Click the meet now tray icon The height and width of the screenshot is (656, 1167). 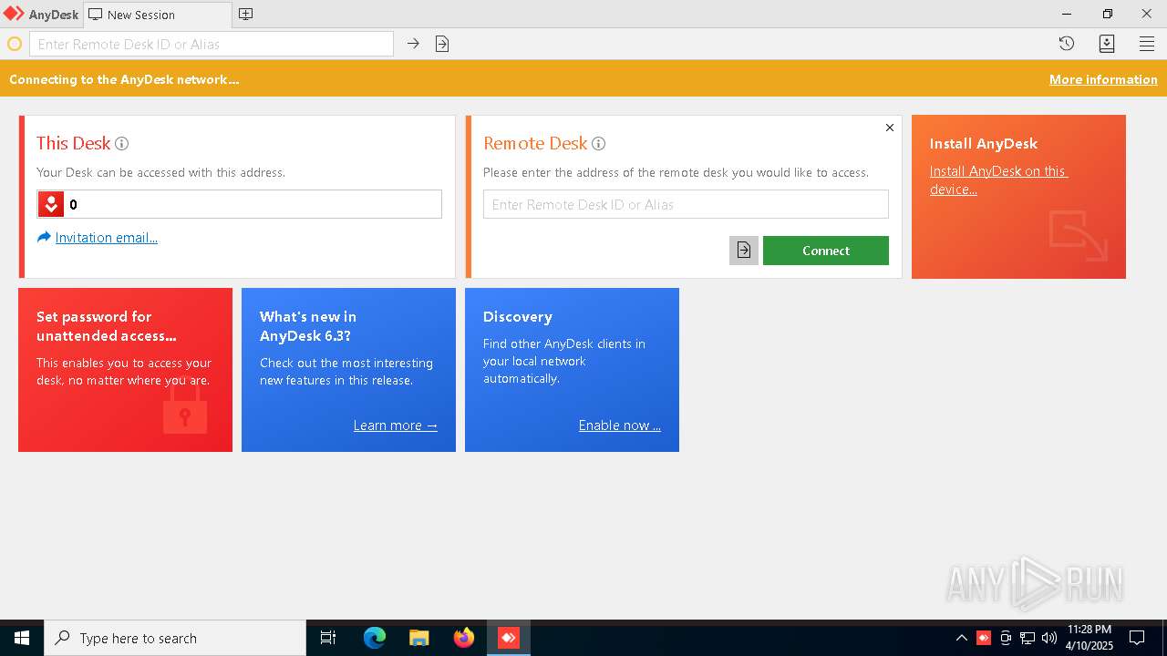click(x=1006, y=638)
